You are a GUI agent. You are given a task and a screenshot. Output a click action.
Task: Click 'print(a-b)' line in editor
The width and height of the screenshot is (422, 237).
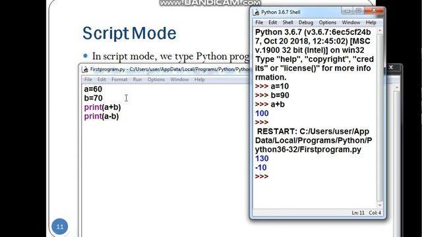[102, 117]
